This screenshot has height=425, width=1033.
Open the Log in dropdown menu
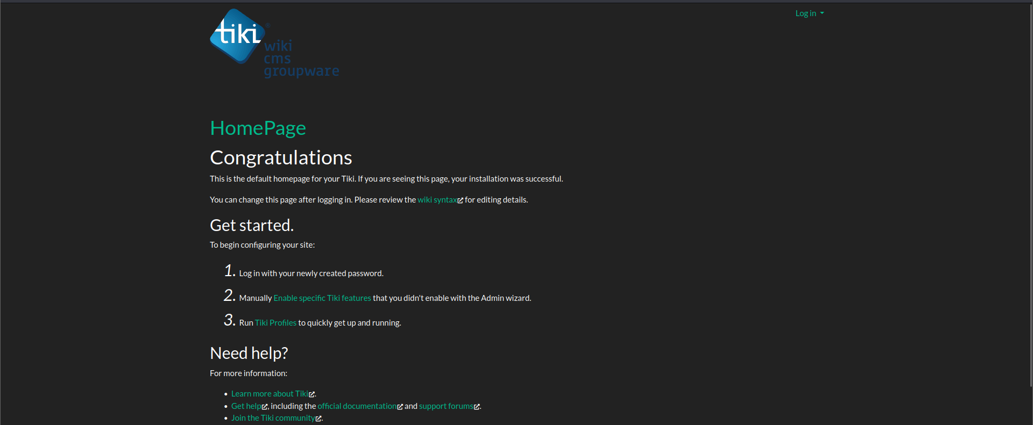pyautogui.click(x=810, y=13)
